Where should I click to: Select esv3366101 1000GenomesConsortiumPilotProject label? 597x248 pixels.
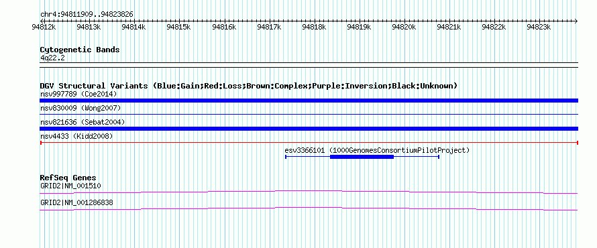pos(377,150)
